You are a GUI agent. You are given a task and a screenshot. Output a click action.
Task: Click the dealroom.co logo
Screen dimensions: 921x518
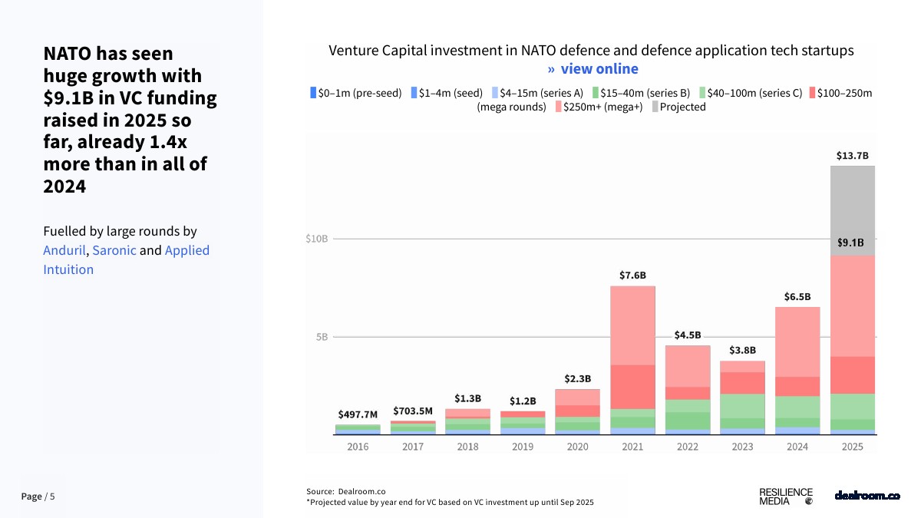(x=867, y=496)
